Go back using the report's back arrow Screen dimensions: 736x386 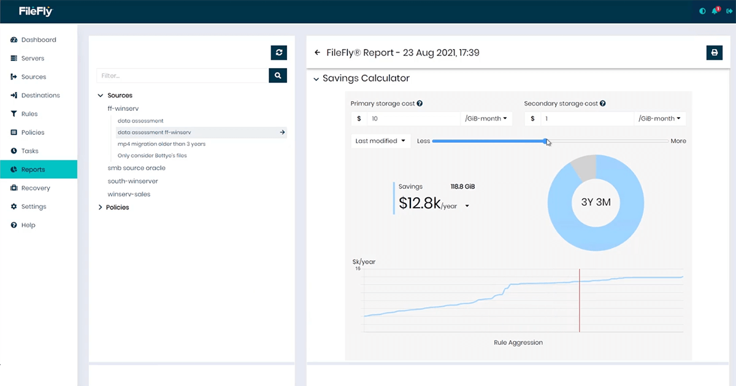317,52
